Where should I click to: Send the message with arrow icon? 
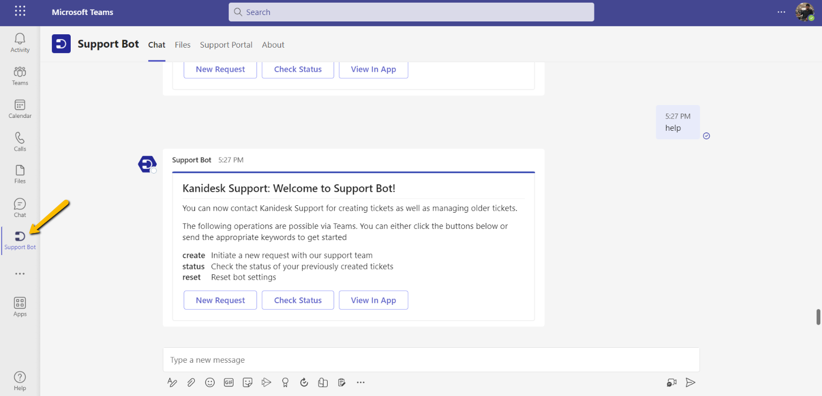[691, 382]
